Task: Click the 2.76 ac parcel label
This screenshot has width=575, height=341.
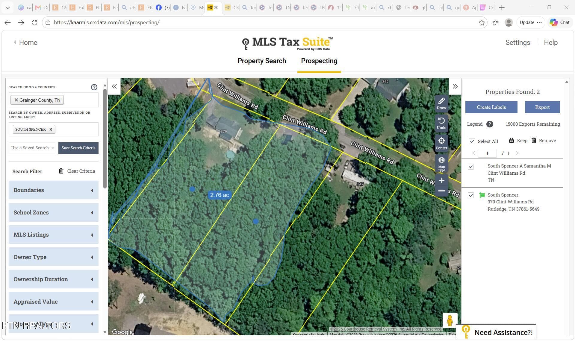Action: 220,195
